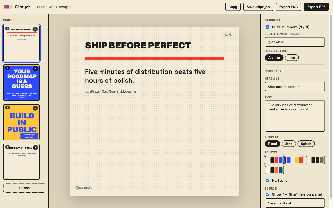Screen dimensions: 333x208
Task: Remove panel 4 with its X icon
Action: 35,148
